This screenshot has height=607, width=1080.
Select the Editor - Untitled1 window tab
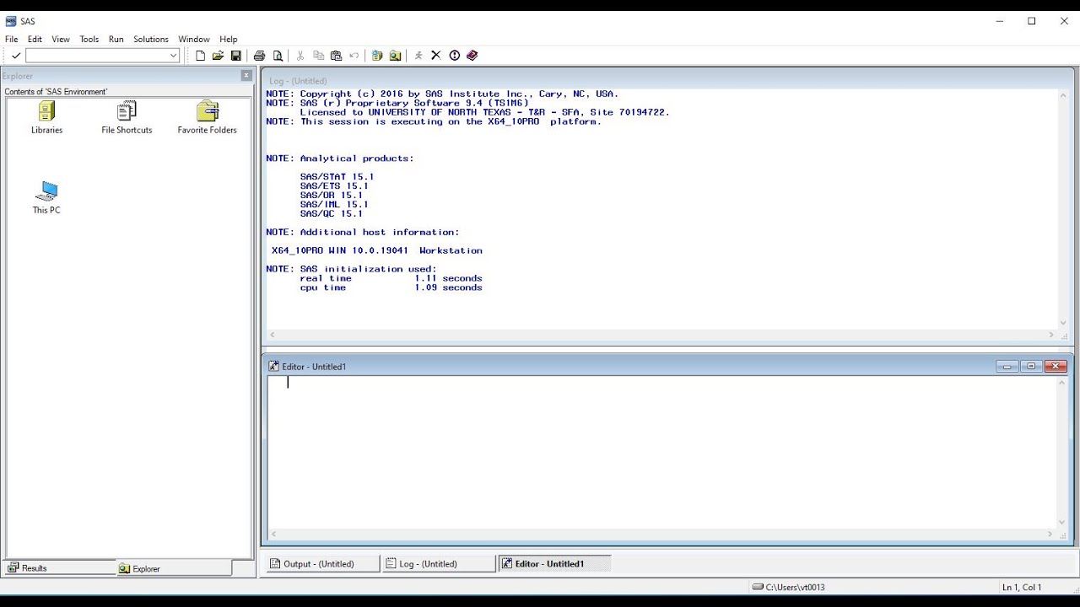(x=553, y=564)
